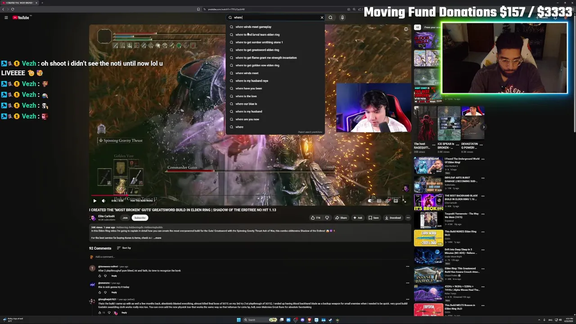Reply to the 'this is sick gonna try it today' comment

[x=114, y=292]
